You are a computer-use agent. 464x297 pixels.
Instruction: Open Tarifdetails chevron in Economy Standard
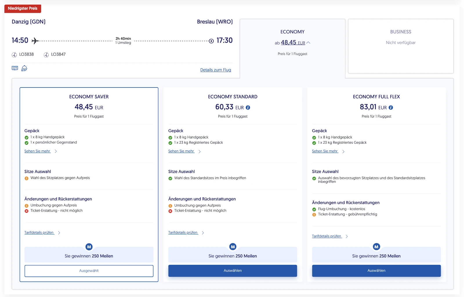coord(203,233)
